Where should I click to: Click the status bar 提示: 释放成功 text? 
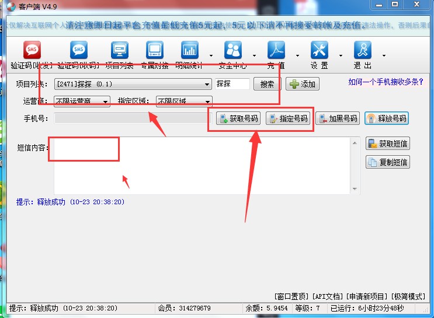pos(64,308)
